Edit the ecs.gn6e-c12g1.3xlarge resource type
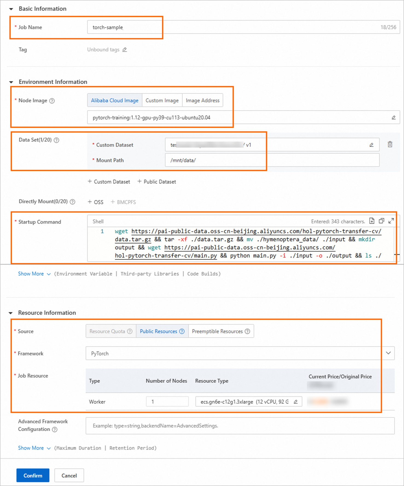 296,402
